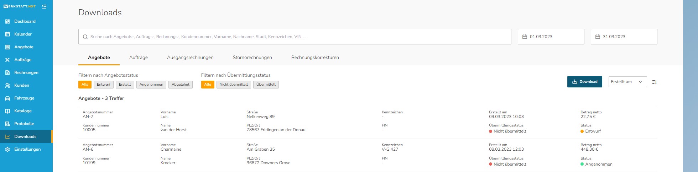This screenshot has width=698, height=172.
Task: Open Einstellungen gear icon
Action: pyautogui.click(x=7, y=149)
